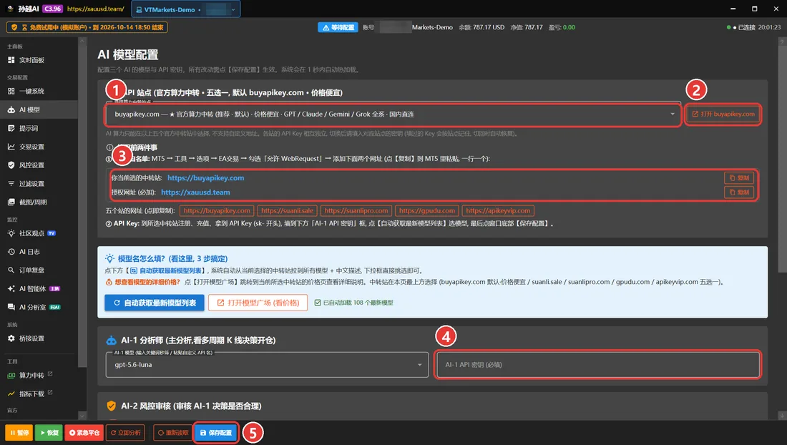Viewport: 787px width, 445px height.
Task: Click the sidebar scrollbar down arrow
Action: pyautogui.click(x=82, y=416)
